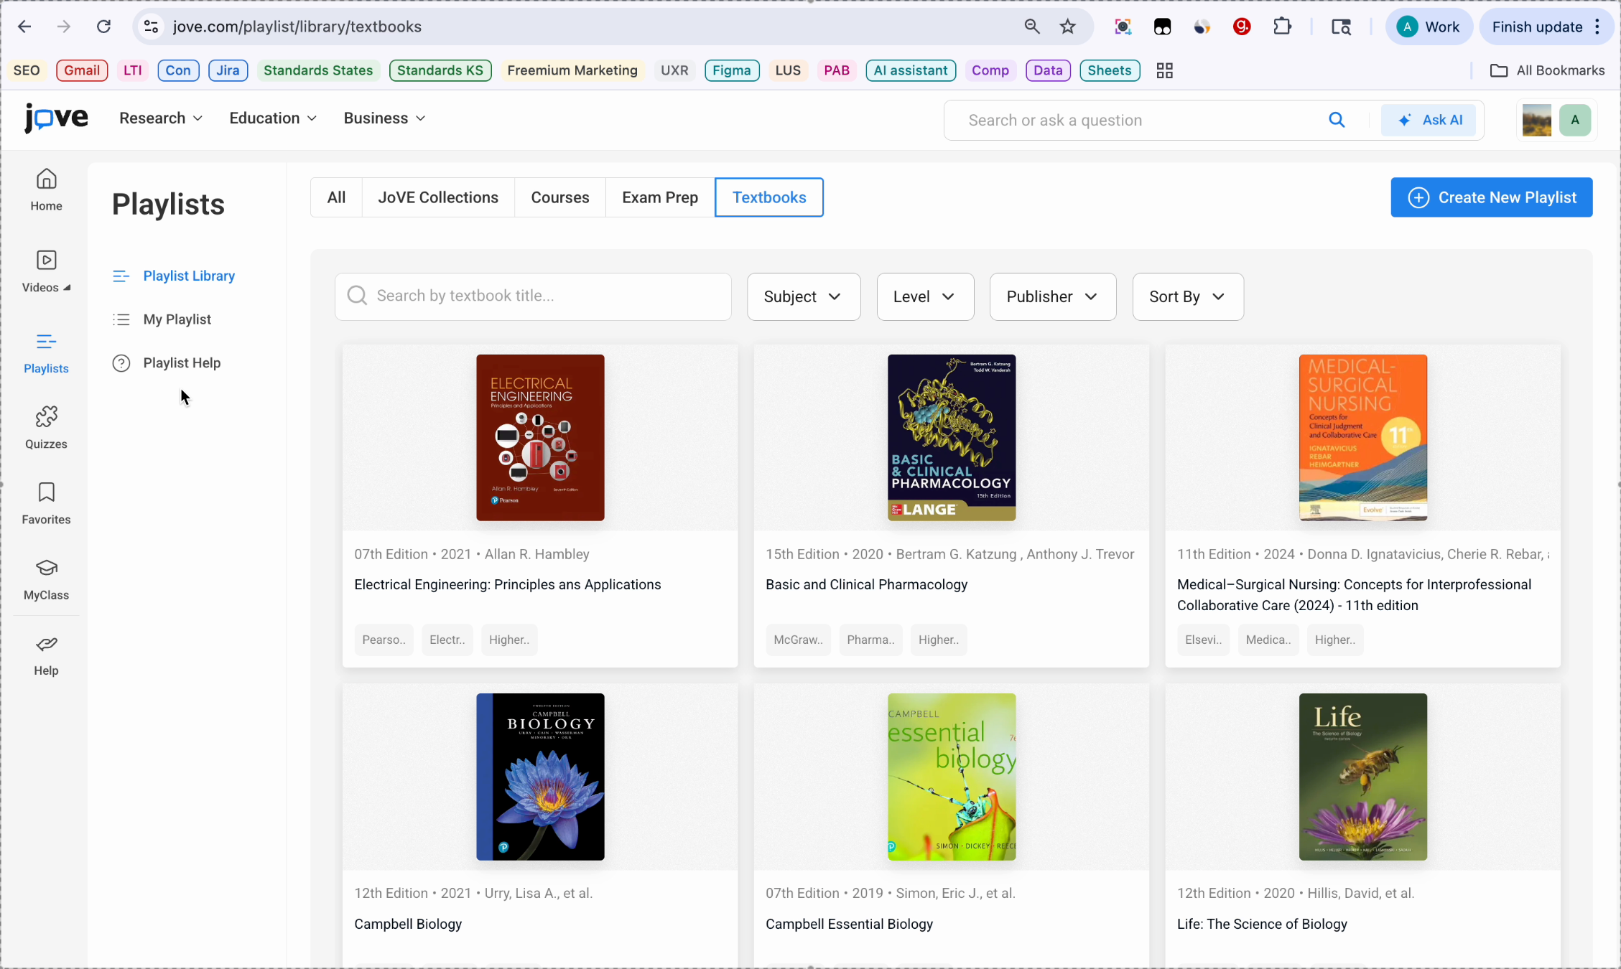
Task: Open the AI assistant bookmark
Action: coord(911,70)
